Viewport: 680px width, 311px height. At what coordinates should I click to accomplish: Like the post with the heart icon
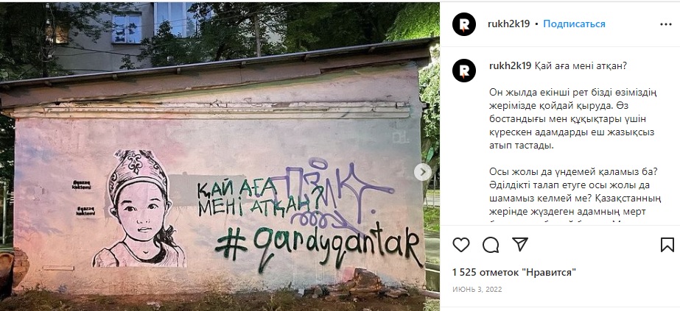[x=461, y=245]
